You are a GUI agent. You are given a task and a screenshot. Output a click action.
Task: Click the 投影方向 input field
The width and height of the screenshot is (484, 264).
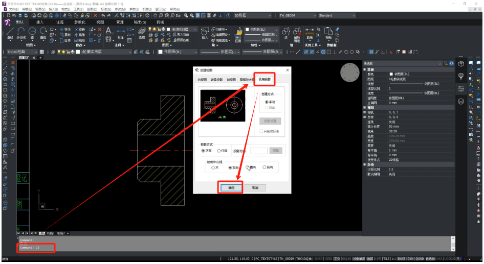[x=259, y=151]
